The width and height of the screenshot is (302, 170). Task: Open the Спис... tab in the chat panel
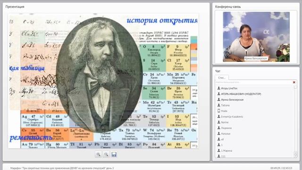point(222,77)
